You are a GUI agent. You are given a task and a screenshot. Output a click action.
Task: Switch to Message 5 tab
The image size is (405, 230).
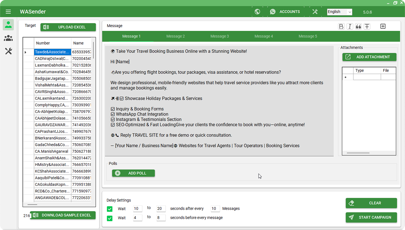click(308, 36)
